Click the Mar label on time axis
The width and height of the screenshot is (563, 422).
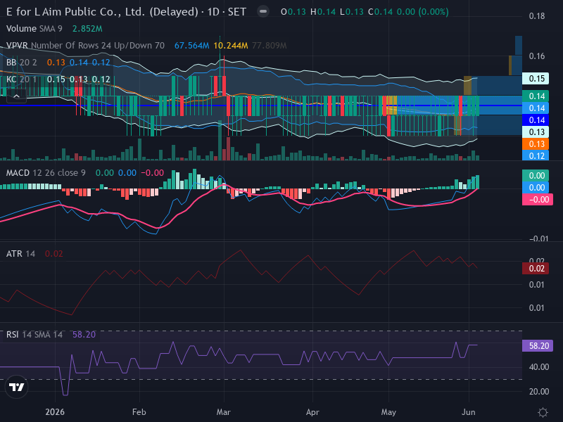[223, 412]
